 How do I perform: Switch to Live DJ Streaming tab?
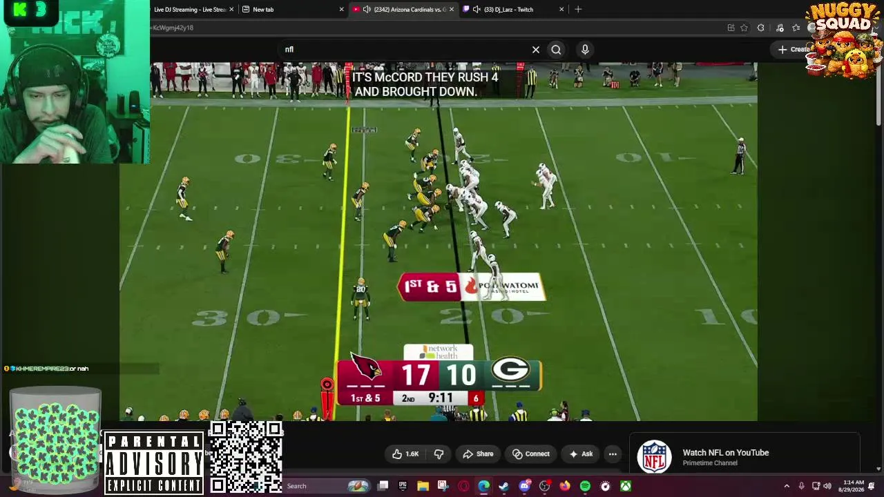189,10
